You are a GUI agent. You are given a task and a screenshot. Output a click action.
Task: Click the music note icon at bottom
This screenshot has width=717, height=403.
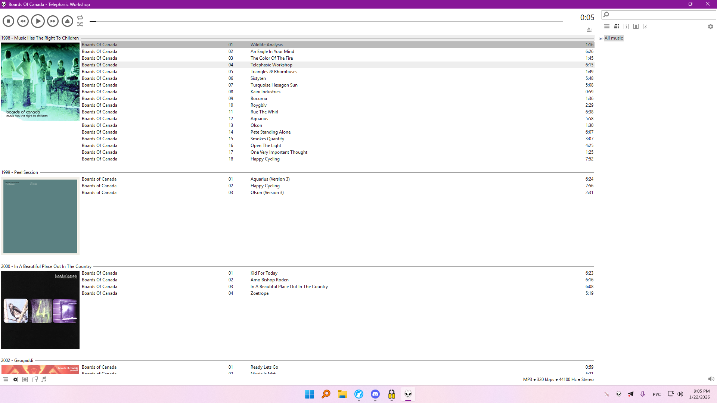pyautogui.click(x=44, y=379)
